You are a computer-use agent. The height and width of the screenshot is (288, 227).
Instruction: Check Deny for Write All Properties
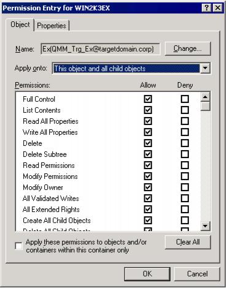[x=185, y=132]
